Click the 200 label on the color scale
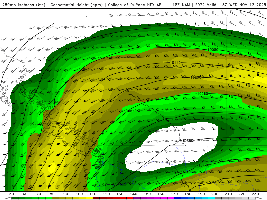 (215, 194)
